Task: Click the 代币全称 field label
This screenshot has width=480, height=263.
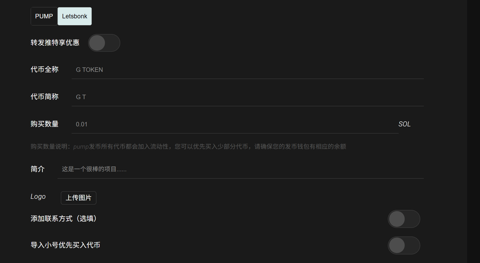Action: pyautogui.click(x=45, y=70)
